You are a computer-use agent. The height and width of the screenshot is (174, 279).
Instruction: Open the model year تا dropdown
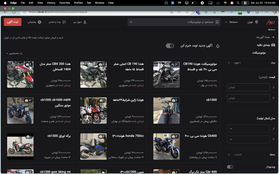(x=248, y=139)
